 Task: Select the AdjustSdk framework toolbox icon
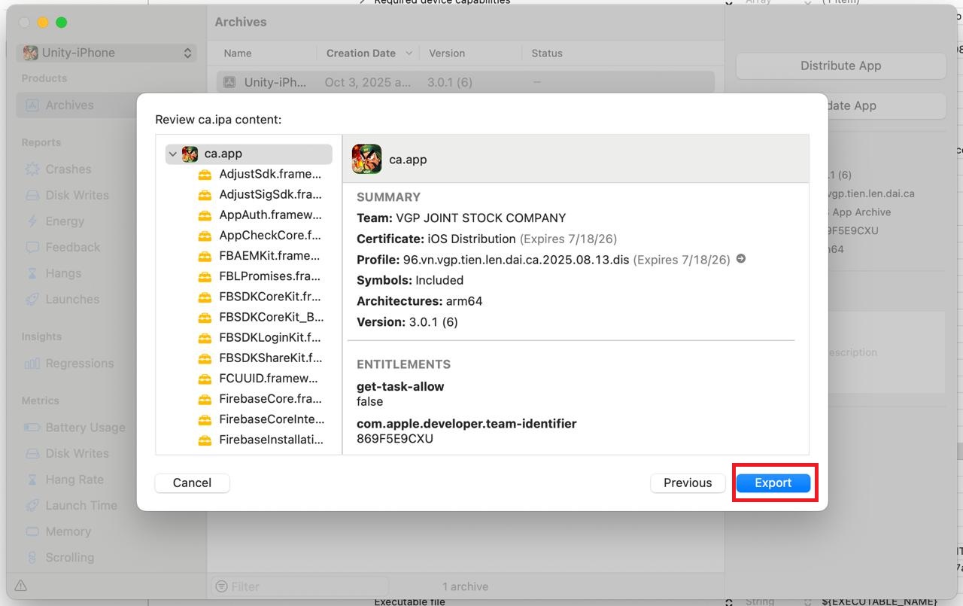(x=205, y=175)
